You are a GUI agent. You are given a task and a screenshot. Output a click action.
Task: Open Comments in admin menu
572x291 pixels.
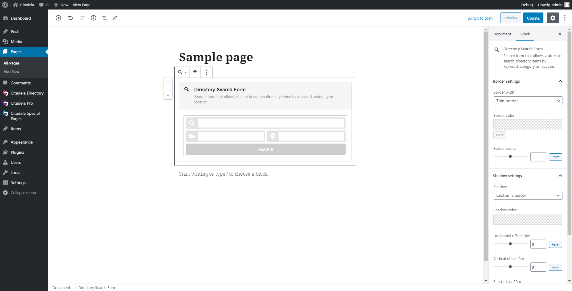(x=24, y=83)
